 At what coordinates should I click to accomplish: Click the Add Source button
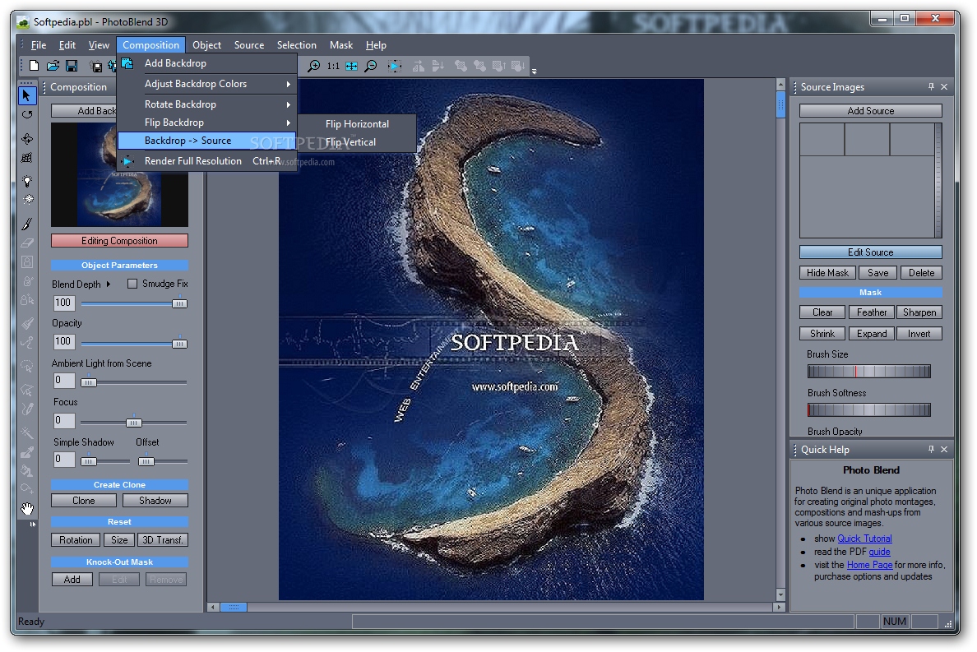(870, 111)
